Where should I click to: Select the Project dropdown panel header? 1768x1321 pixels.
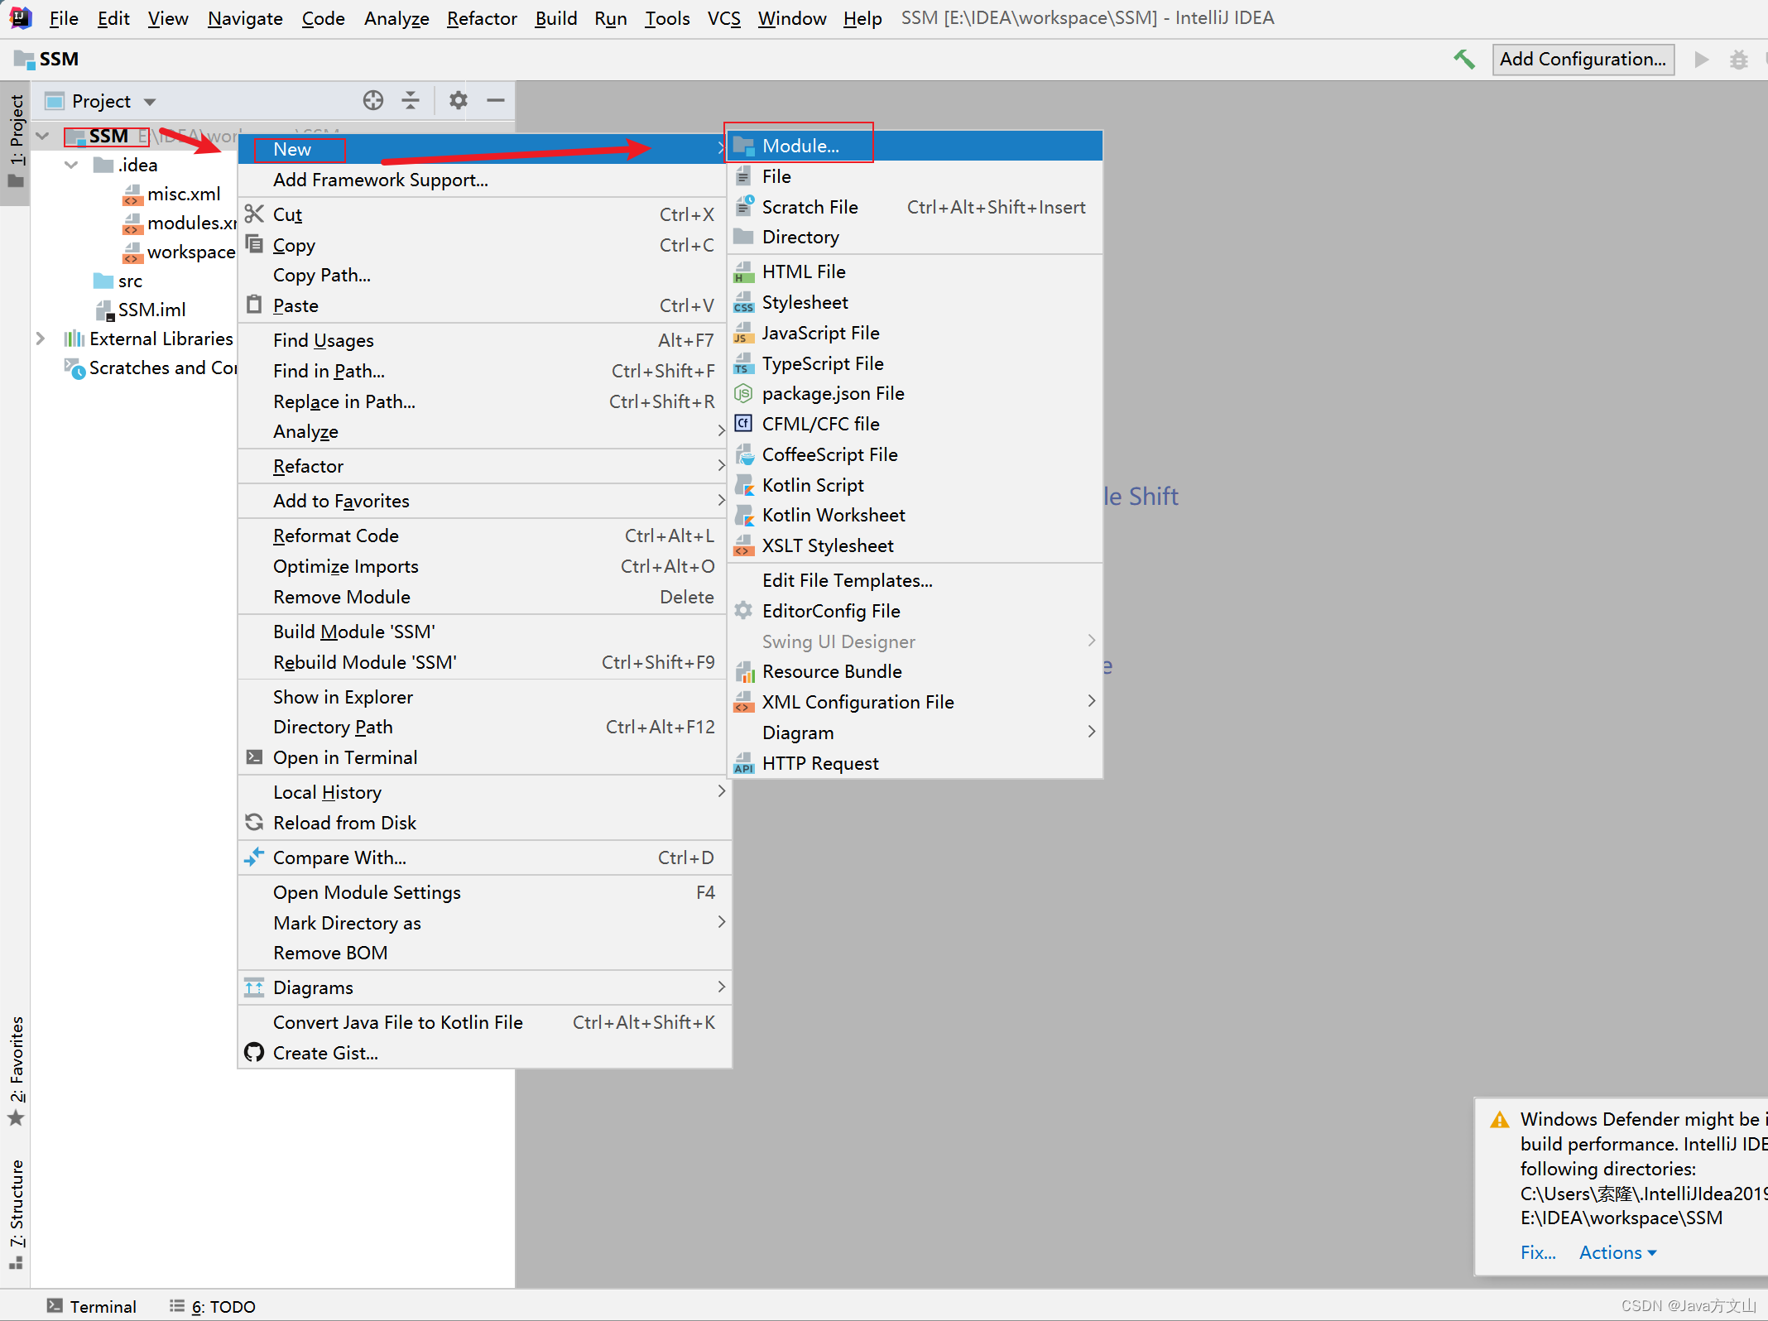click(x=103, y=101)
